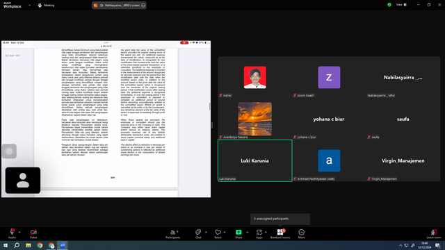Open the options icon on the screen-share pill
The image size is (445, 250).
[x=143, y=5]
